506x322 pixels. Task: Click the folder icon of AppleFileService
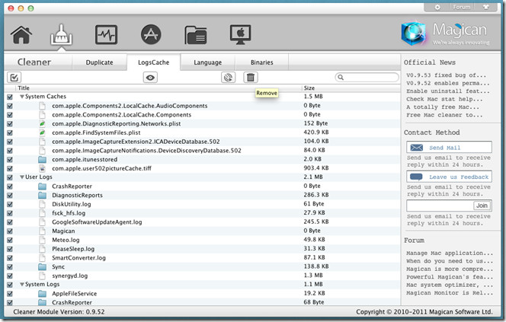(x=42, y=294)
